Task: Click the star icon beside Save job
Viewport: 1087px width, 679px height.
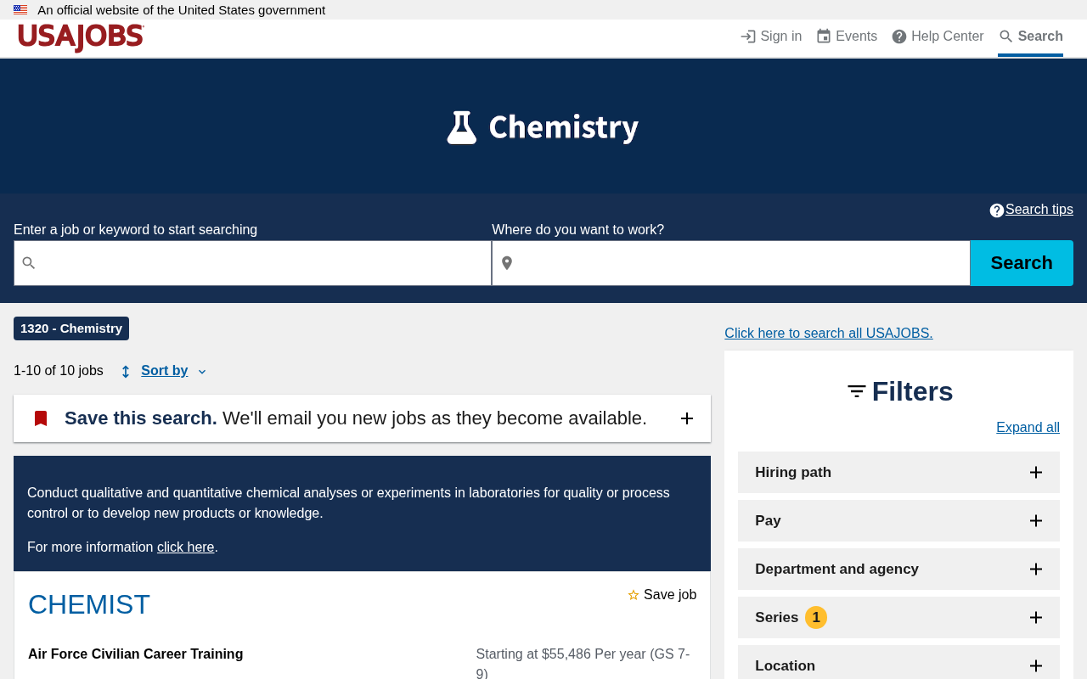Action: (x=634, y=596)
